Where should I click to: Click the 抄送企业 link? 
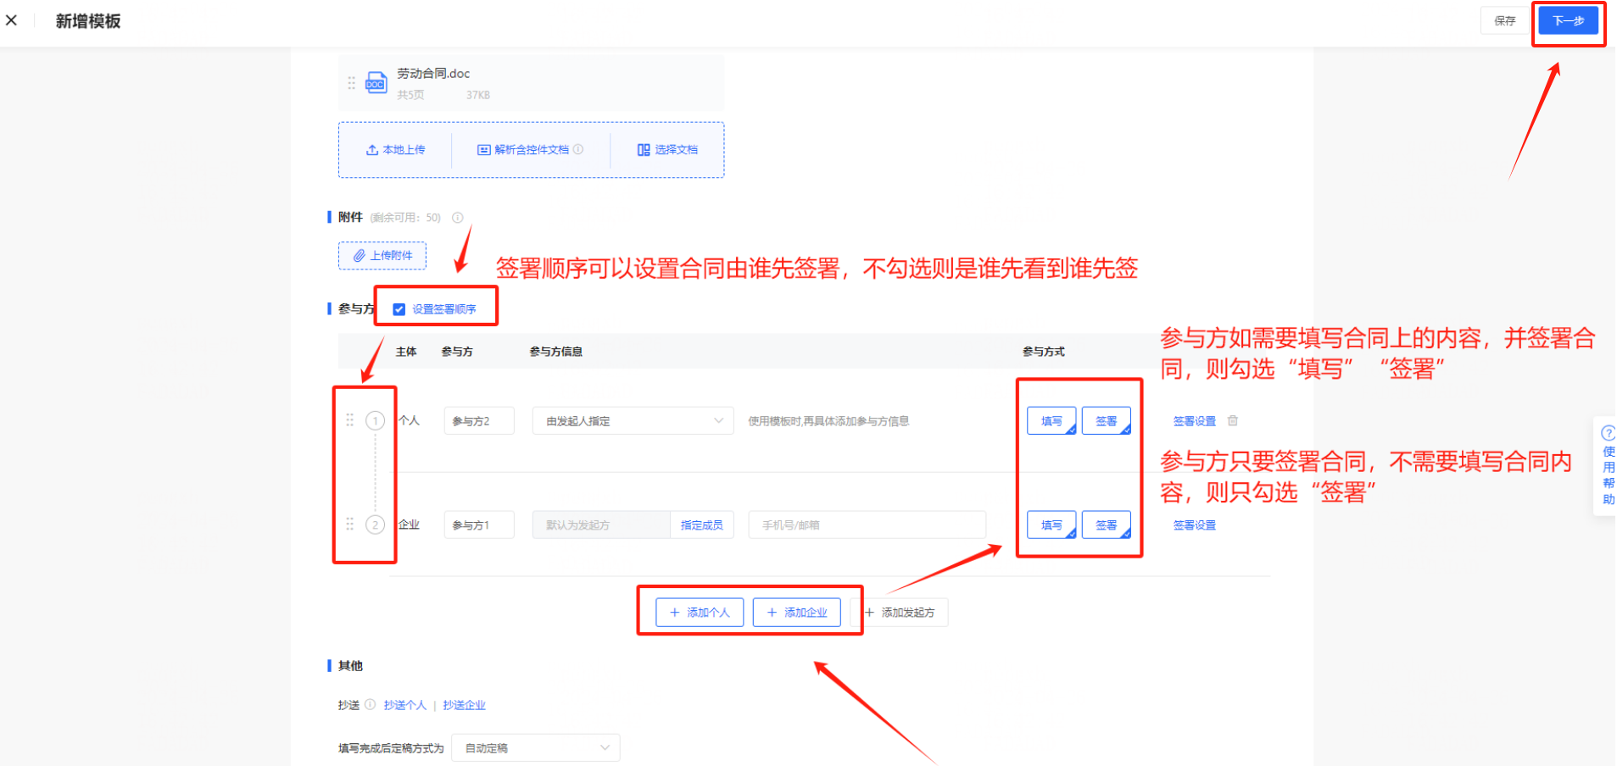point(464,705)
